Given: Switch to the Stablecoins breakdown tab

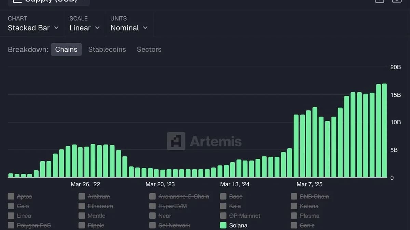Looking at the screenshot, I should click(x=107, y=49).
